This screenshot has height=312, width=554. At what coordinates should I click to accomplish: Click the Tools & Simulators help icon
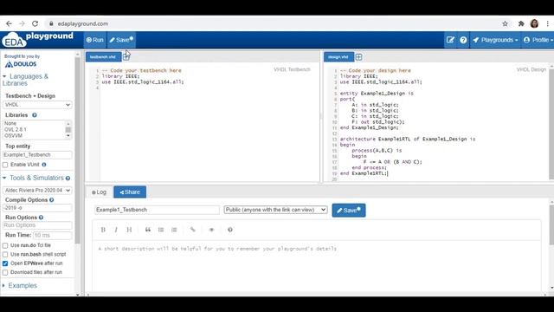tap(68, 178)
